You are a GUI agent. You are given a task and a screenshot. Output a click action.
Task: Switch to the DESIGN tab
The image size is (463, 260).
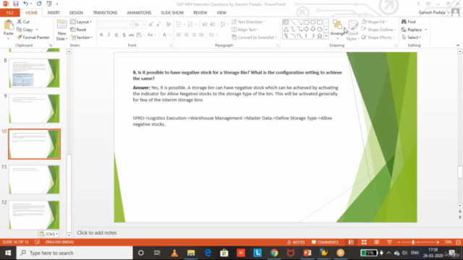point(76,13)
